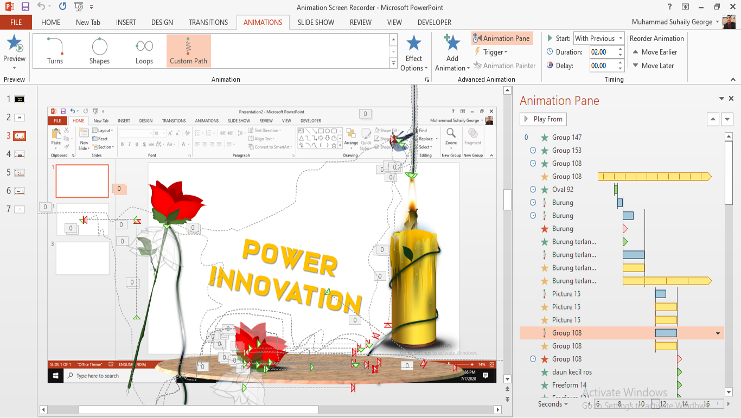
Task: Select the Shapes motion path animation
Action: [99, 50]
